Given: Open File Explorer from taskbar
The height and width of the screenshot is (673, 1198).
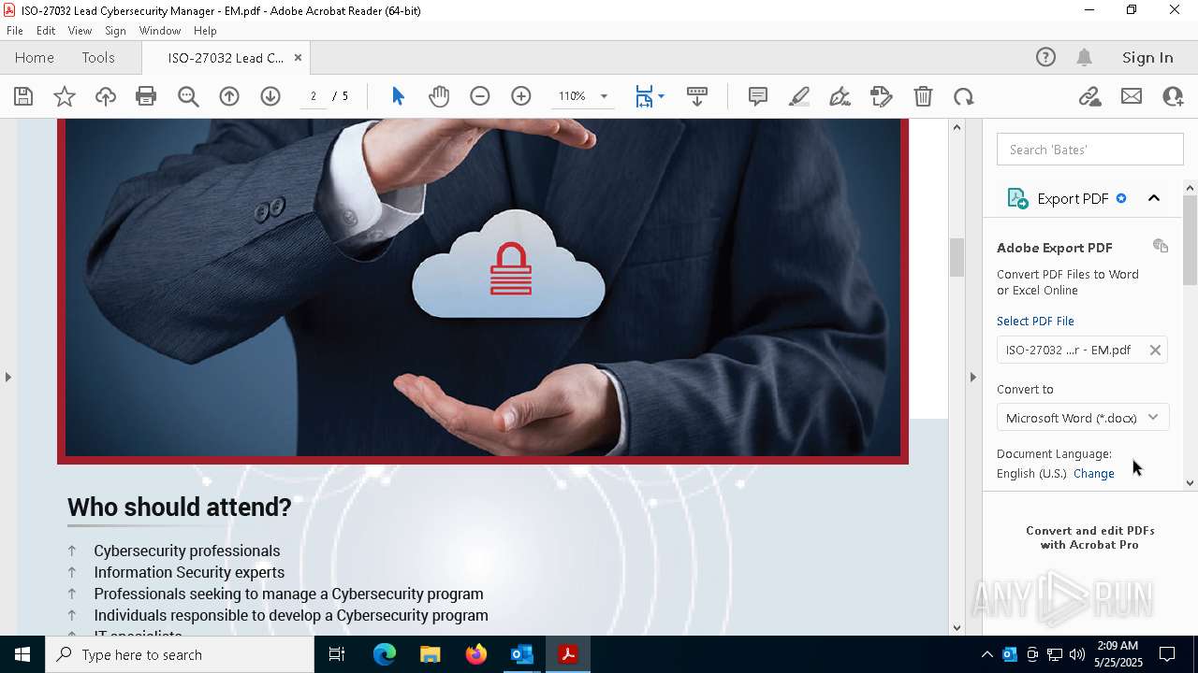Looking at the screenshot, I should pos(431,654).
